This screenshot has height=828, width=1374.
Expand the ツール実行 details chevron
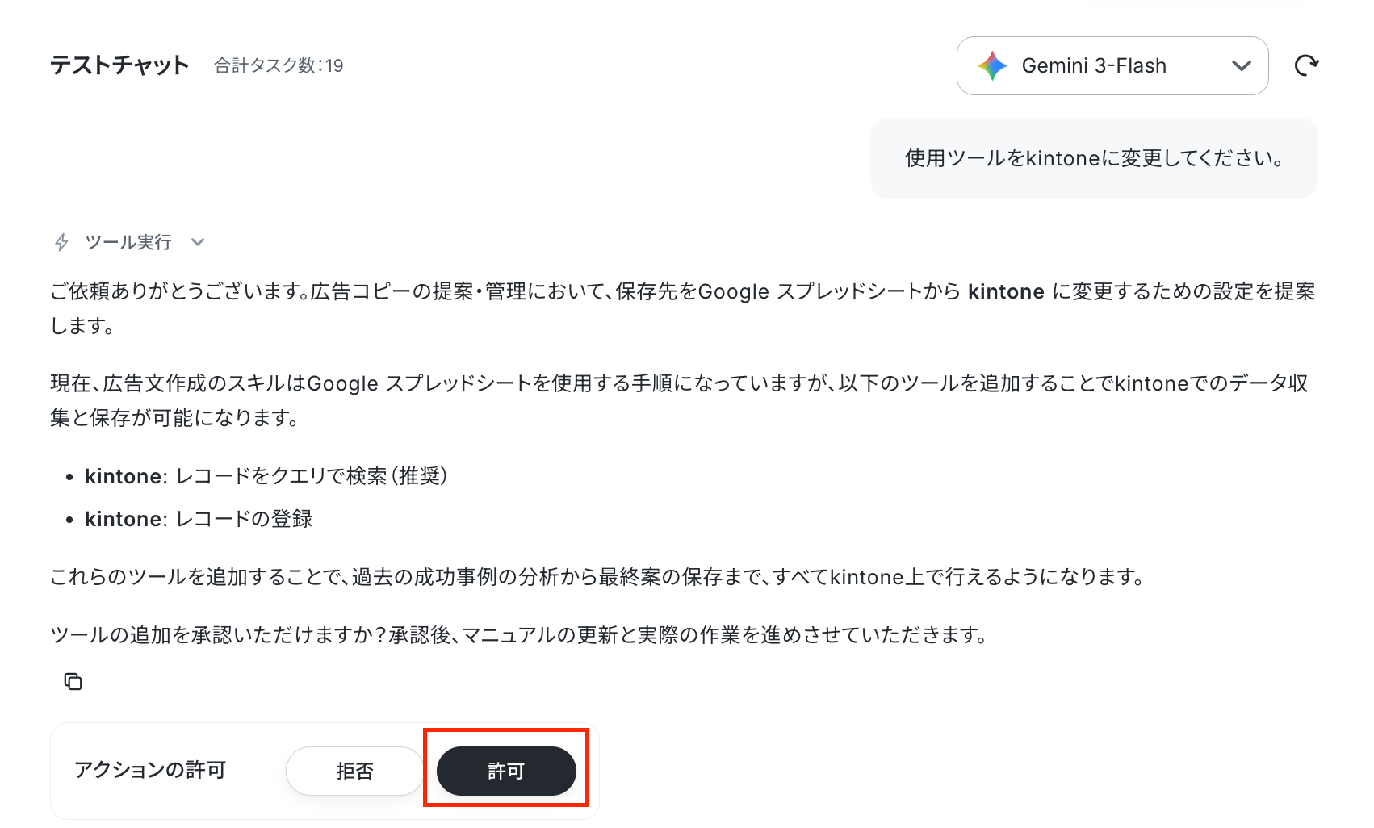click(198, 242)
